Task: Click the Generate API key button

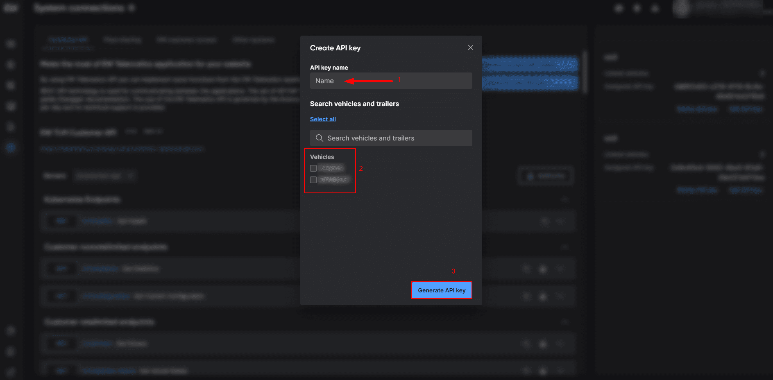Action: pyautogui.click(x=442, y=290)
